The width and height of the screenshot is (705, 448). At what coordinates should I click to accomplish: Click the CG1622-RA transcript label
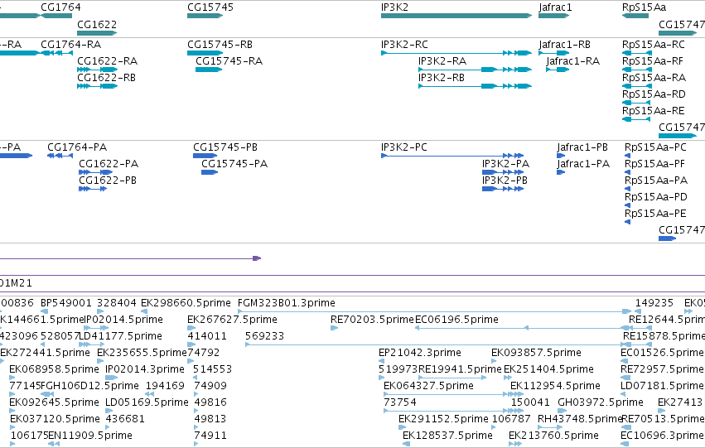coord(108,61)
